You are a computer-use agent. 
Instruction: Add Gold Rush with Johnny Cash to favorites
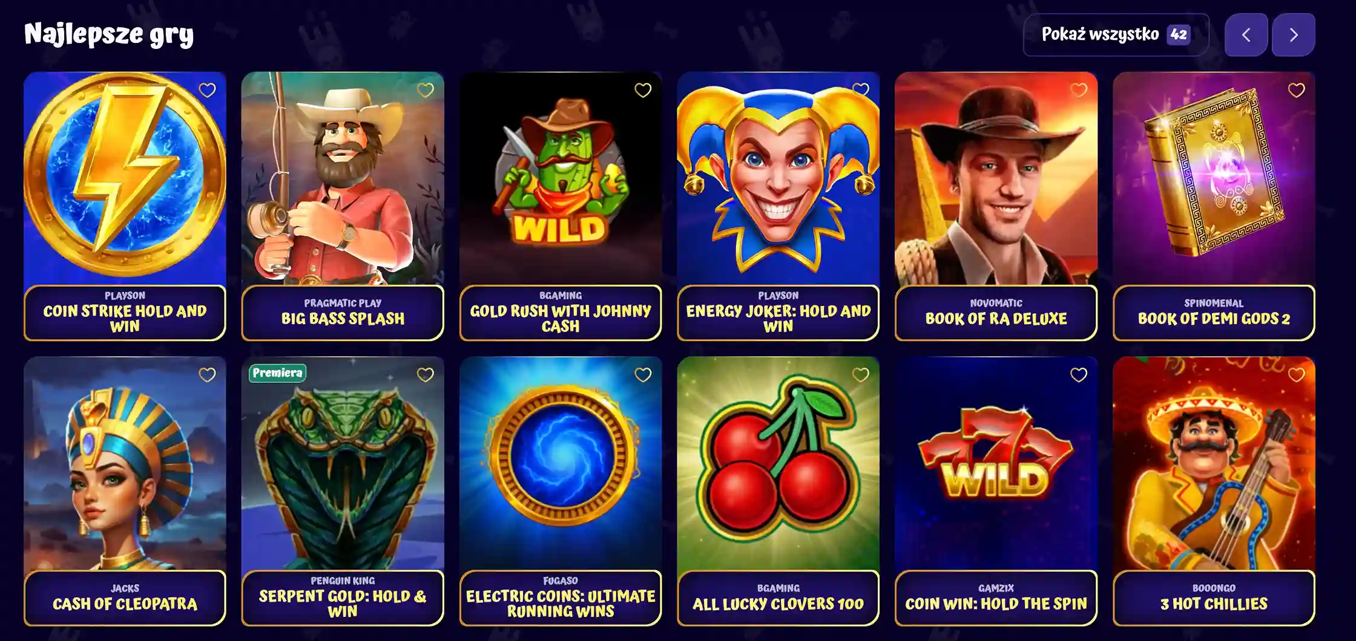click(x=643, y=90)
